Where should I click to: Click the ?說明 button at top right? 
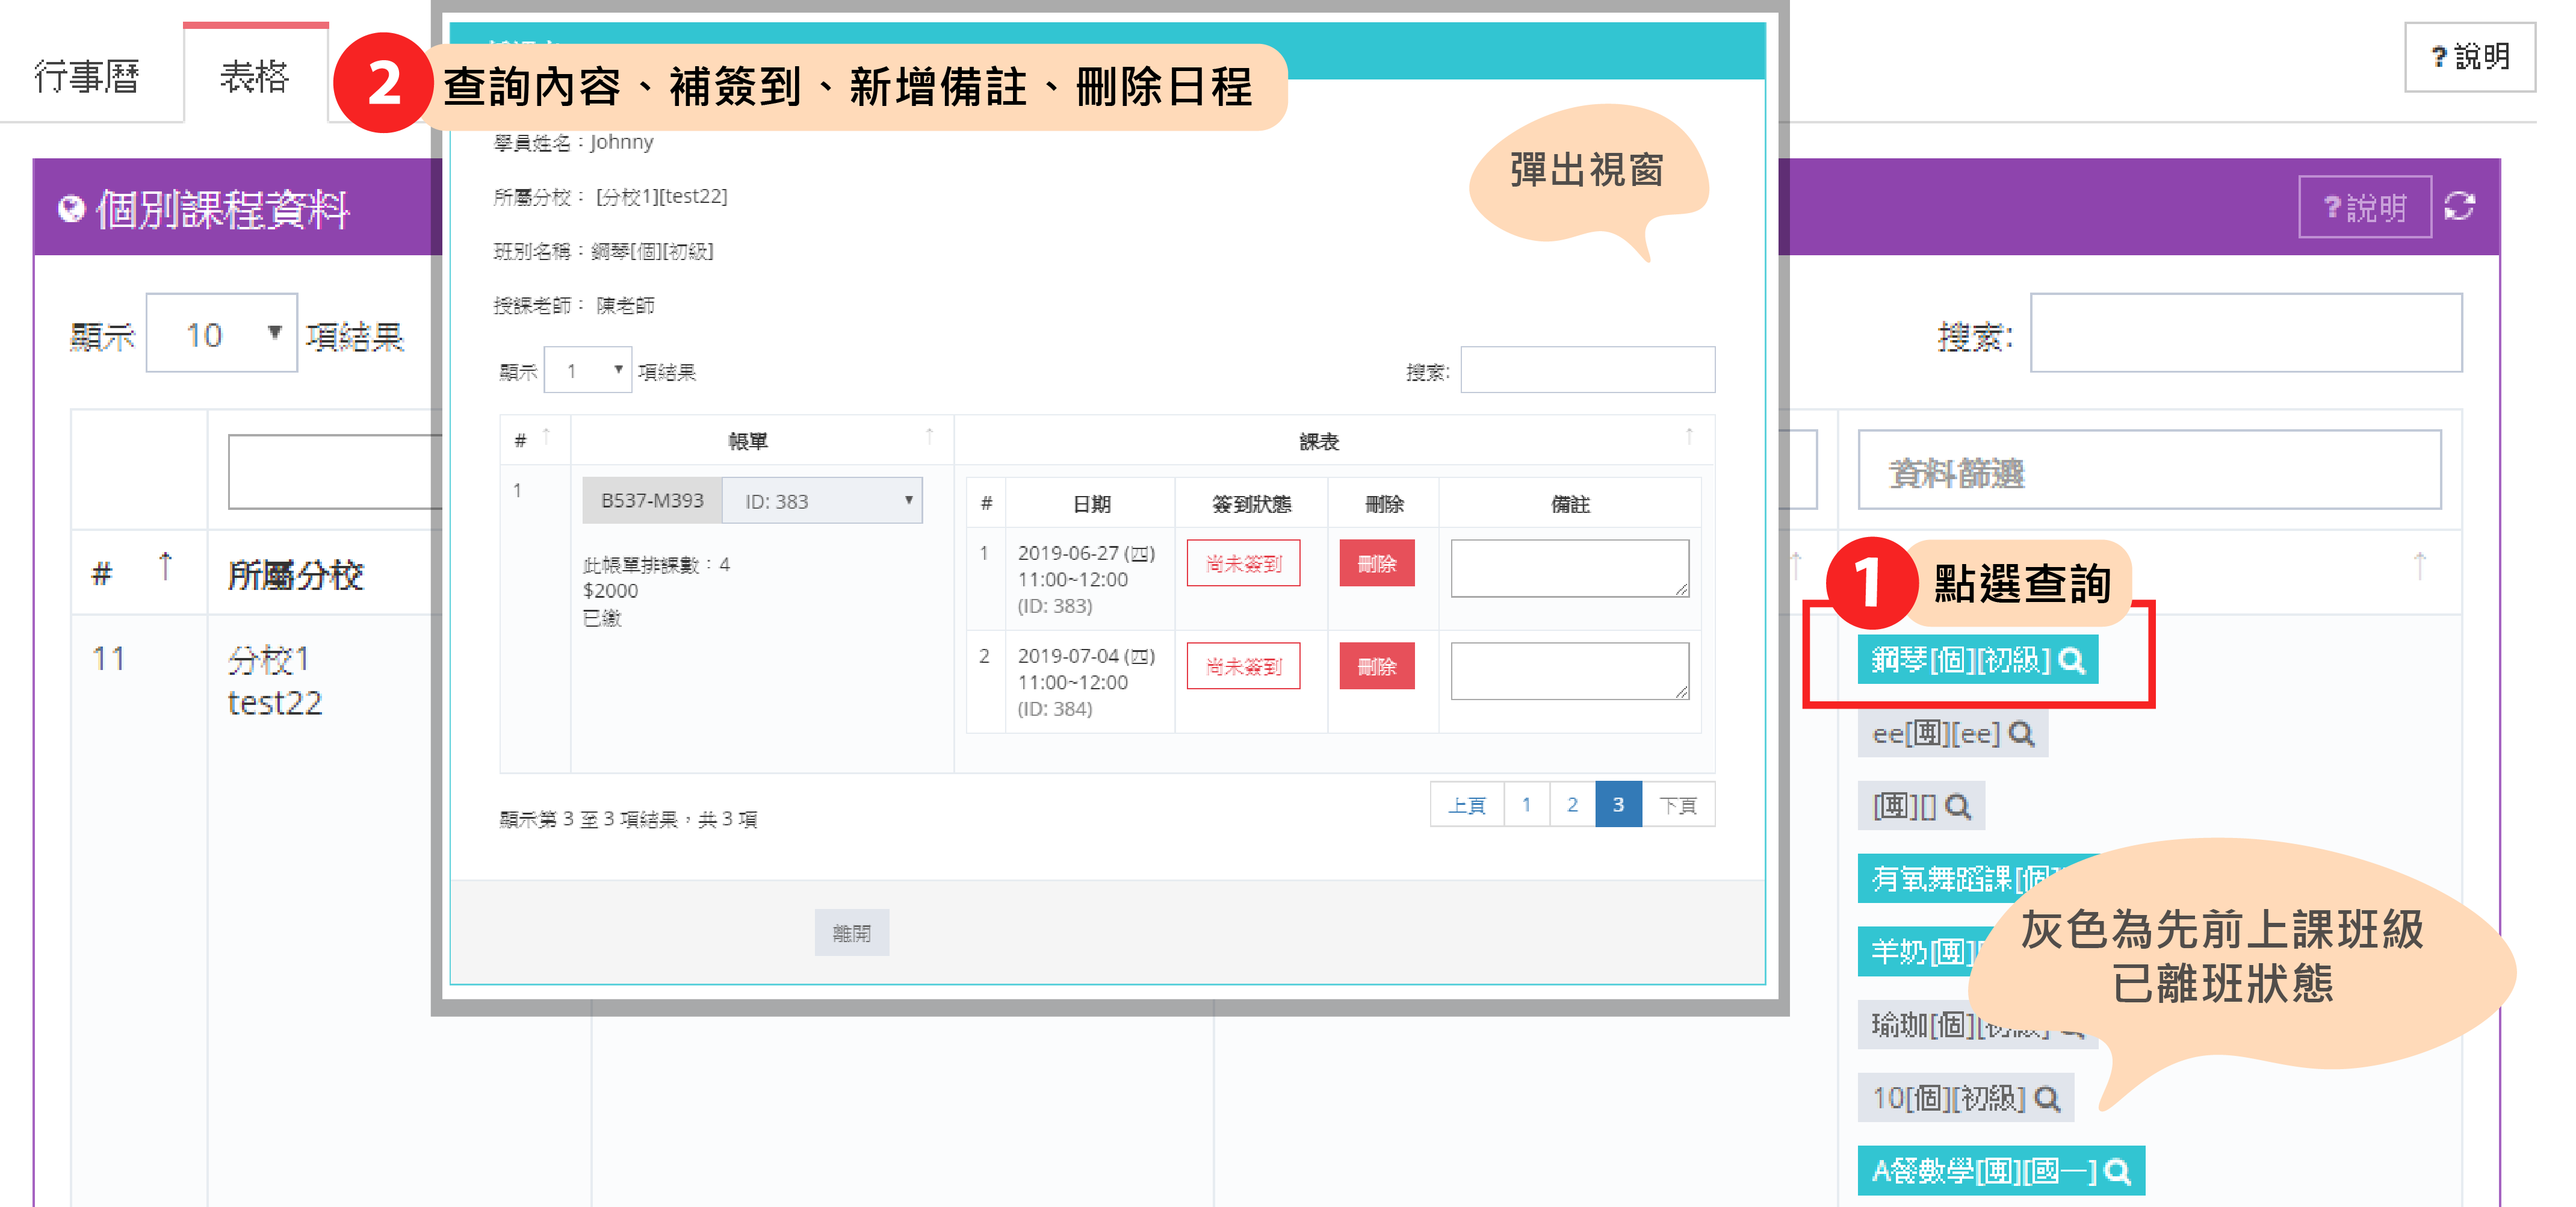pos(2469,57)
